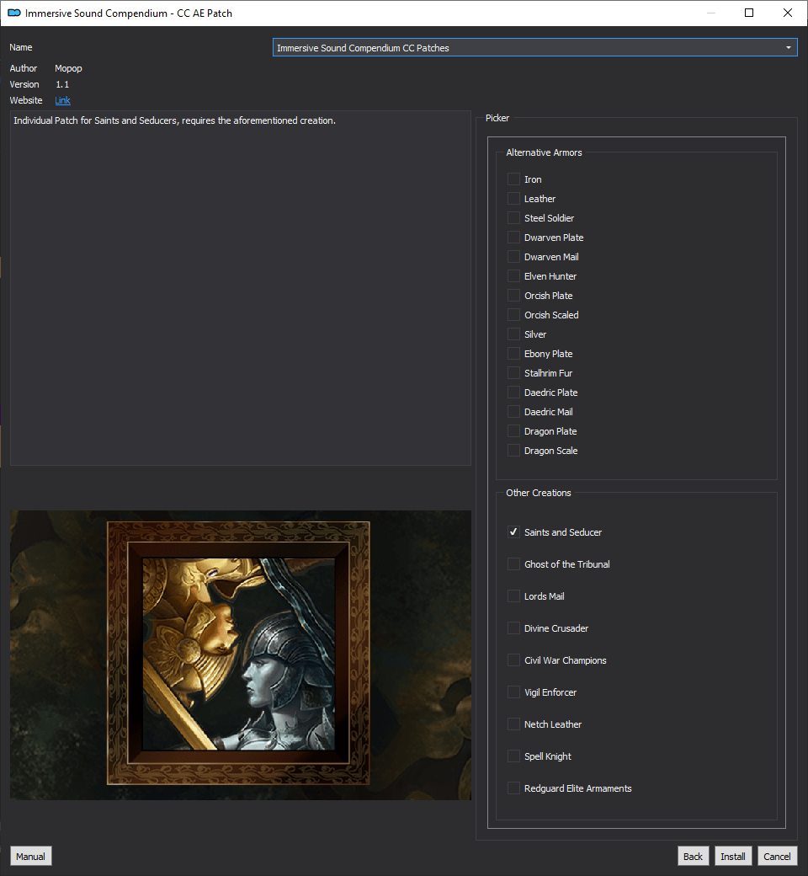
Task: Go Back to the previous step
Action: (x=693, y=857)
